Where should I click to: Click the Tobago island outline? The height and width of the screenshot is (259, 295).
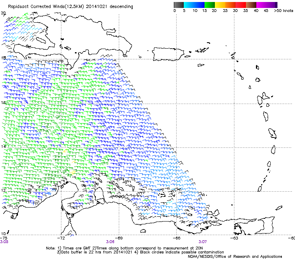[279, 208]
